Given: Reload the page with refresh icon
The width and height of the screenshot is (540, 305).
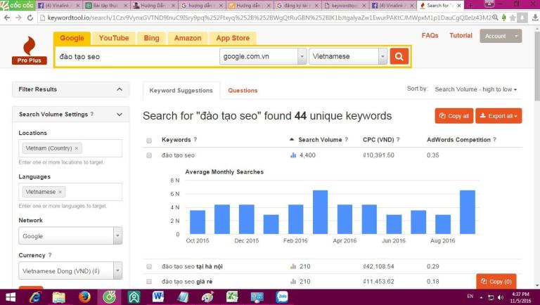Looking at the screenshot, I should [30, 18].
